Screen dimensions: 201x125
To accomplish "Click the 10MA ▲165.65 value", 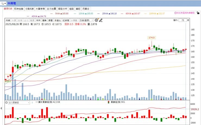I will point(86,14).
